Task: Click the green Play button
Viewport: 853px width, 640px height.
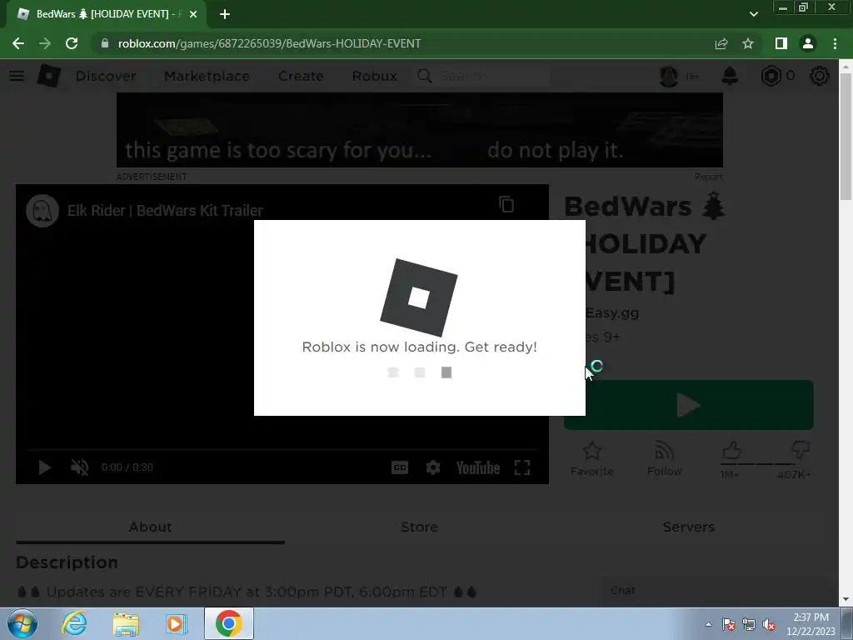Action: pyautogui.click(x=689, y=405)
